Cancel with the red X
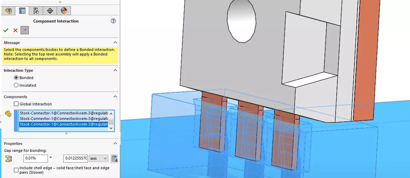Viewport: 410px width, 178px height. (15, 30)
